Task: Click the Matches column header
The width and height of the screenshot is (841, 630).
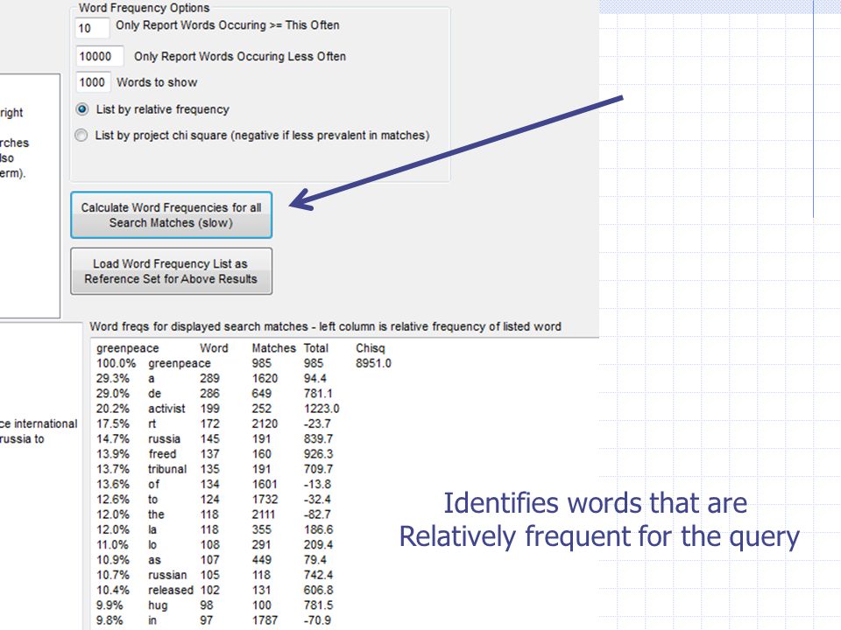Action: pos(273,348)
